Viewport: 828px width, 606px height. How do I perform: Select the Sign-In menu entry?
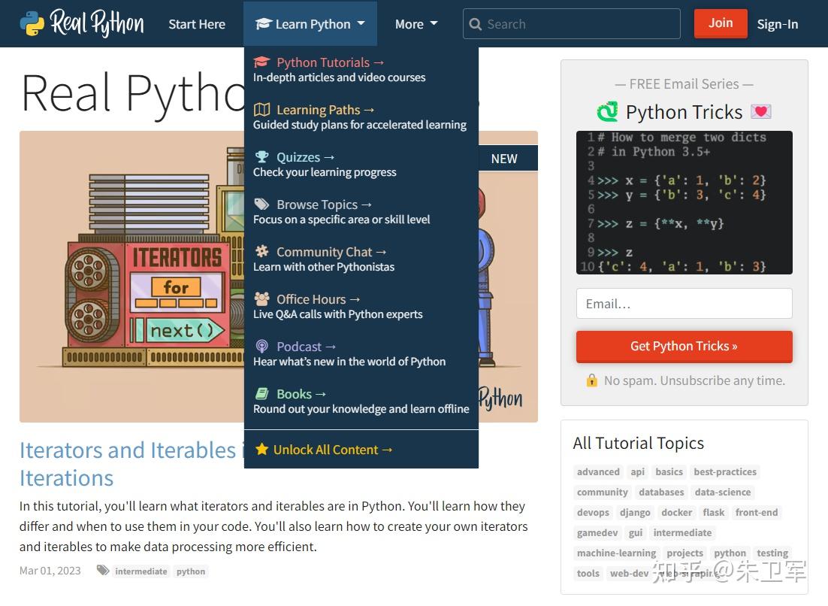pyautogui.click(x=778, y=23)
